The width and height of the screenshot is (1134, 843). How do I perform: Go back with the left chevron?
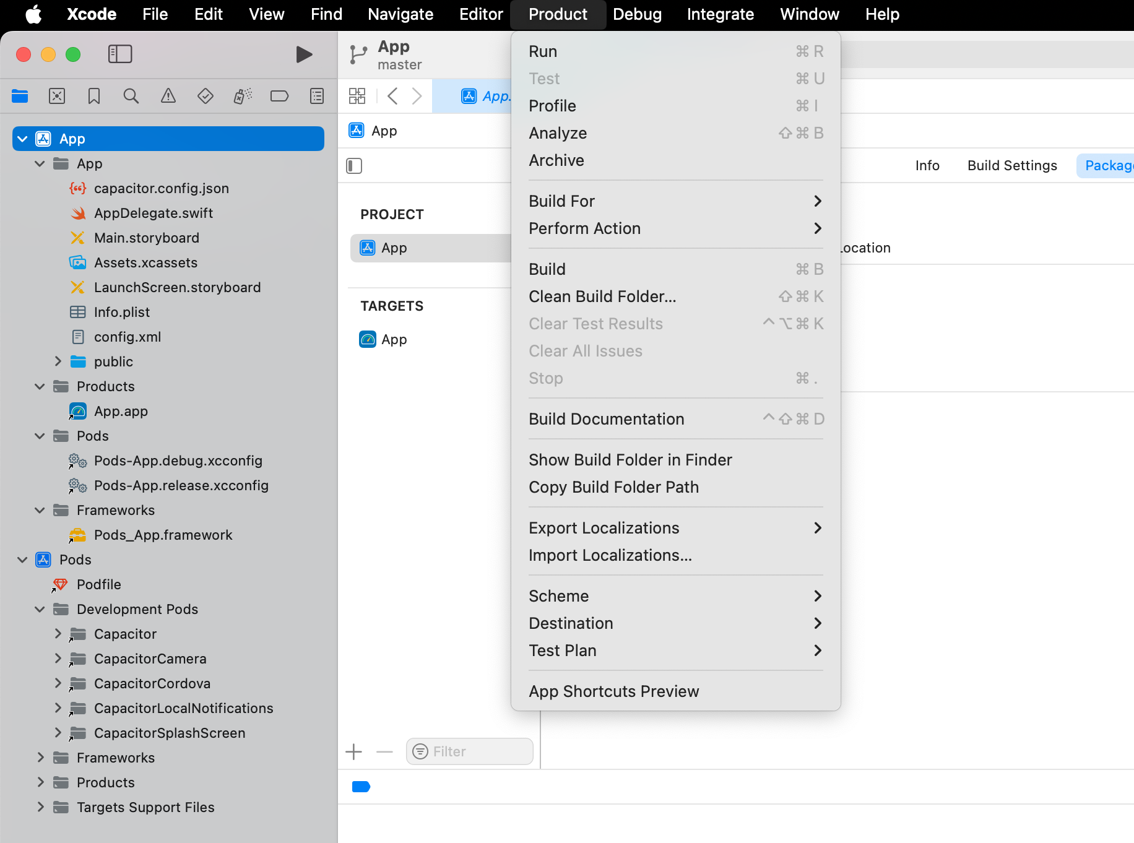pos(392,96)
